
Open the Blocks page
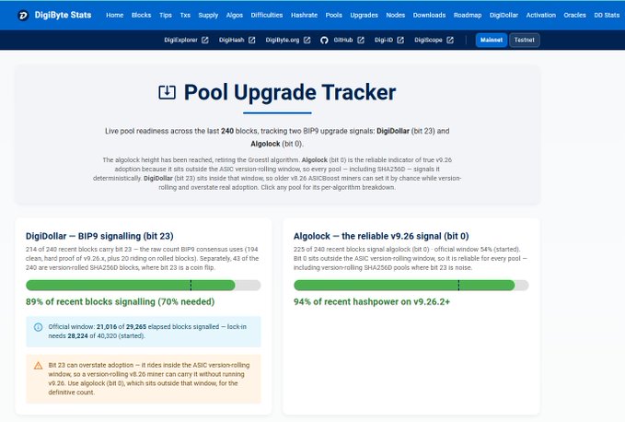point(141,15)
